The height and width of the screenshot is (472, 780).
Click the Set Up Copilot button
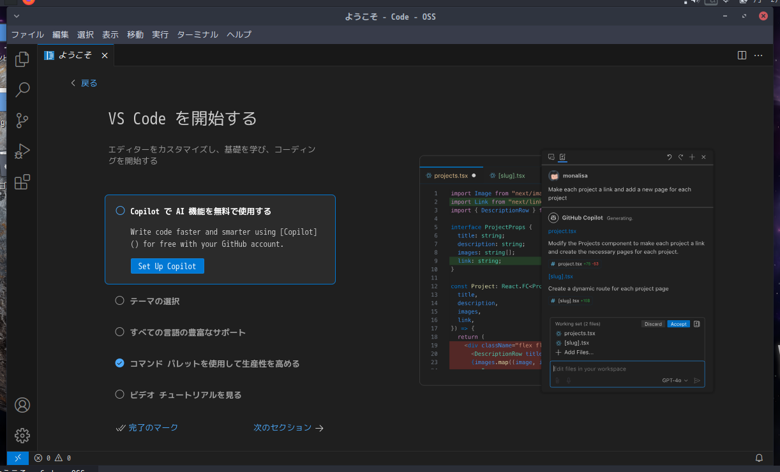coord(167,266)
